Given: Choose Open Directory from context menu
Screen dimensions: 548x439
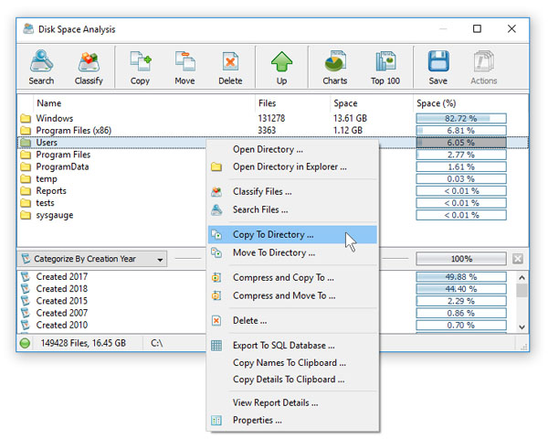Looking at the screenshot, I should coord(292,149).
